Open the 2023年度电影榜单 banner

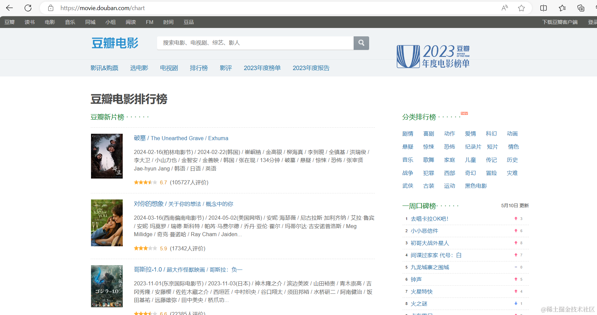pyautogui.click(x=433, y=56)
